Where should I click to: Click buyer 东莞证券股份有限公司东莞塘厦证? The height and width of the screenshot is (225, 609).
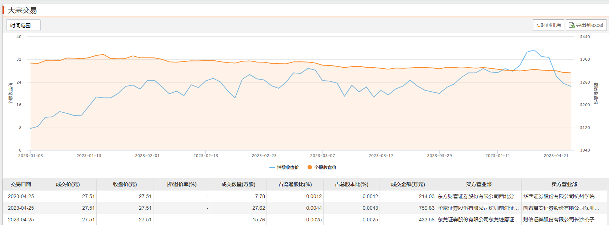click(478, 220)
